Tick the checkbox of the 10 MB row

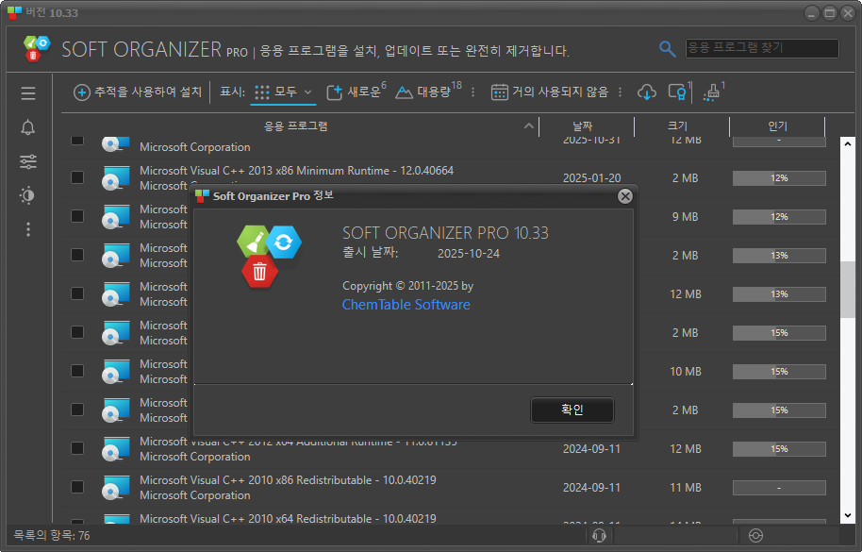(77, 371)
